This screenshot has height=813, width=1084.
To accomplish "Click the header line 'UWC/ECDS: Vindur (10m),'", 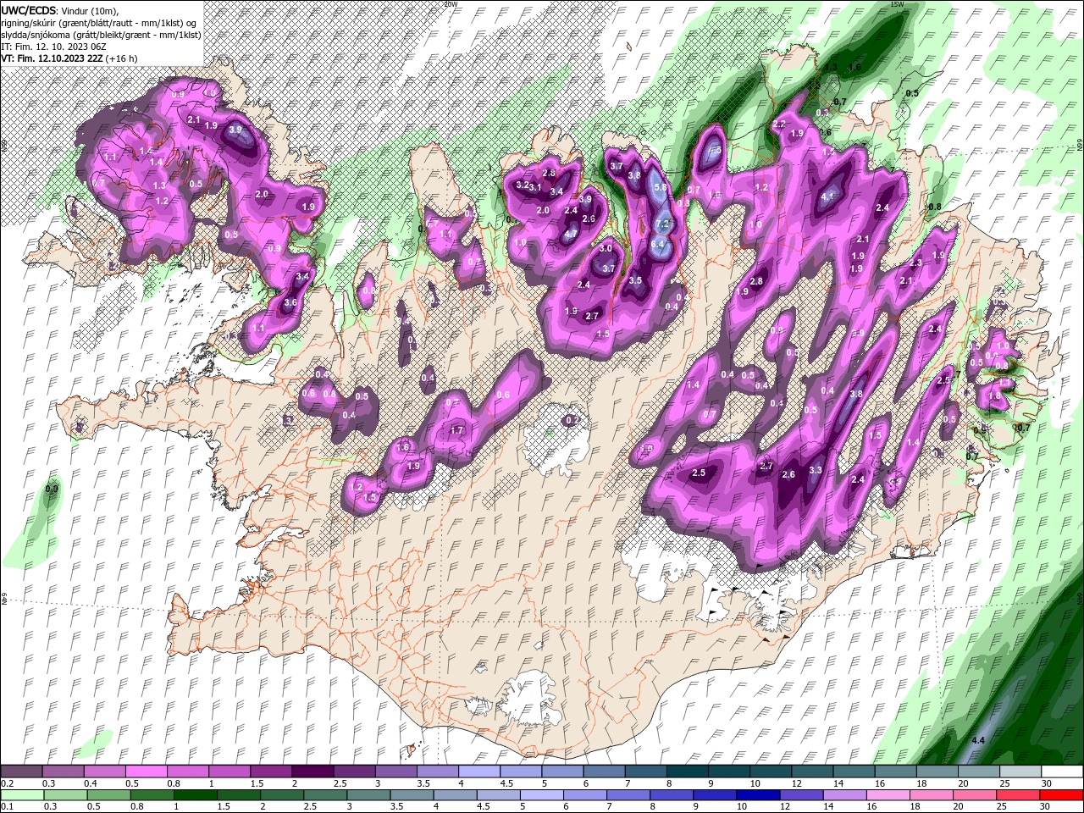I will point(60,9).
